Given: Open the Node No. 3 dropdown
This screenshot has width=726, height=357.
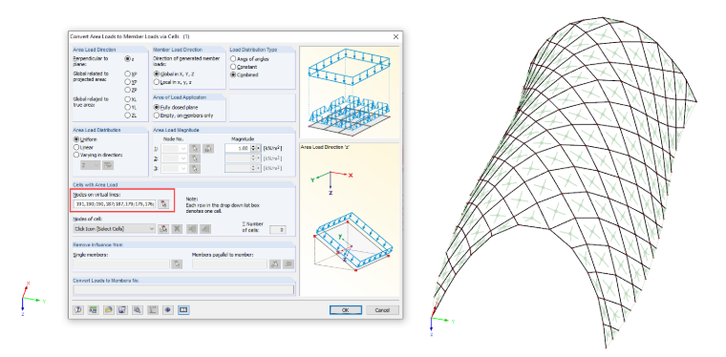Looking at the screenshot, I should [x=175, y=169].
